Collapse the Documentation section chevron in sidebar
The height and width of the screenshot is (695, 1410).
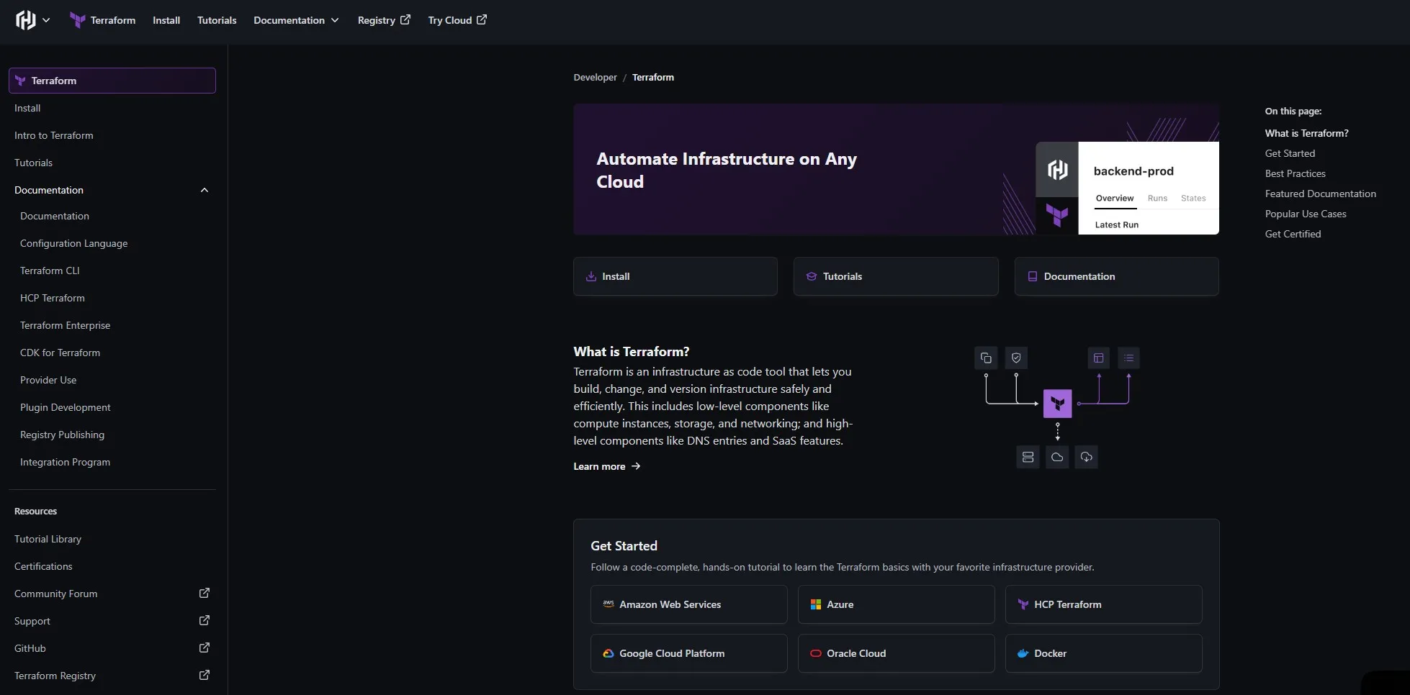point(205,190)
